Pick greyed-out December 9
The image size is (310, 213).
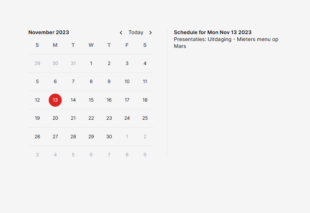pyautogui.click(x=145, y=155)
